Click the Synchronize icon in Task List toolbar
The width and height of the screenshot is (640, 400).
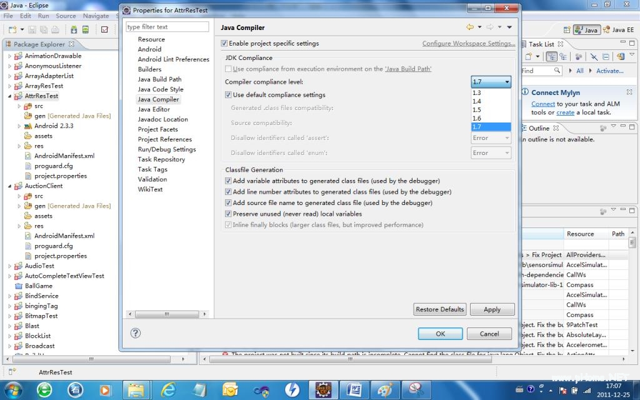(x=620, y=57)
